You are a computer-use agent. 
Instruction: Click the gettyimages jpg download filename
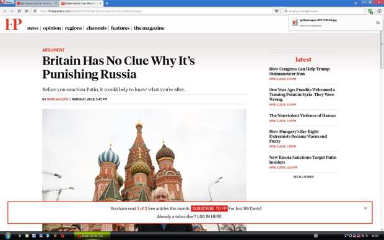(318, 20)
